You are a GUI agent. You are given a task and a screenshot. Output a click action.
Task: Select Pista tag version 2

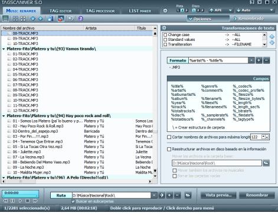coord(182,10)
